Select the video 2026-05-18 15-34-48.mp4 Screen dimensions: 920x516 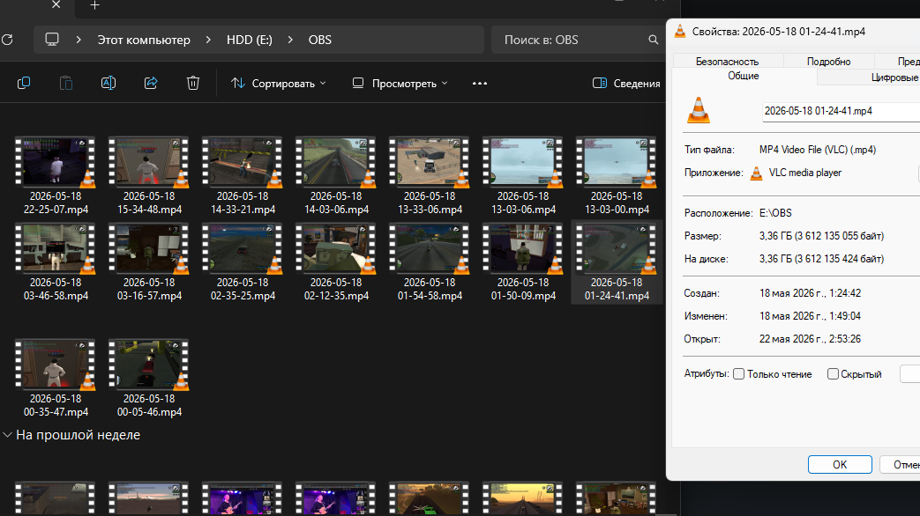tap(149, 176)
